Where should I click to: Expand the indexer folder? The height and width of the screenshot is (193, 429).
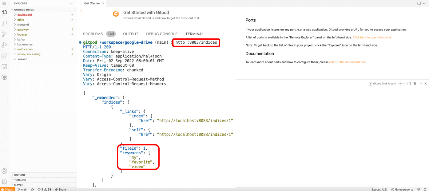(x=22, y=34)
